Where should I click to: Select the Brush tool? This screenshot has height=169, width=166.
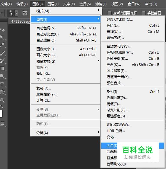[x=2, y=53]
